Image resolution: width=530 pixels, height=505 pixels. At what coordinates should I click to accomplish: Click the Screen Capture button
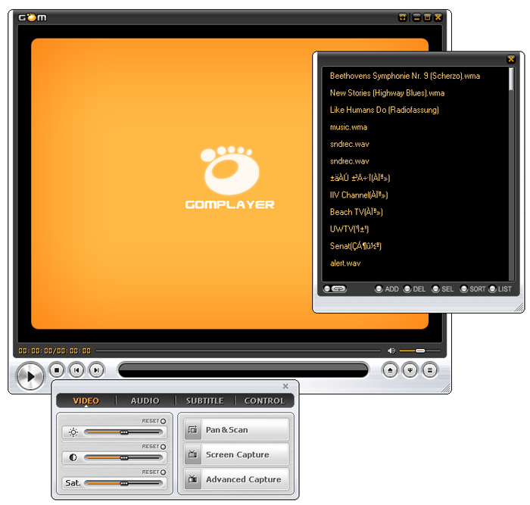236,455
